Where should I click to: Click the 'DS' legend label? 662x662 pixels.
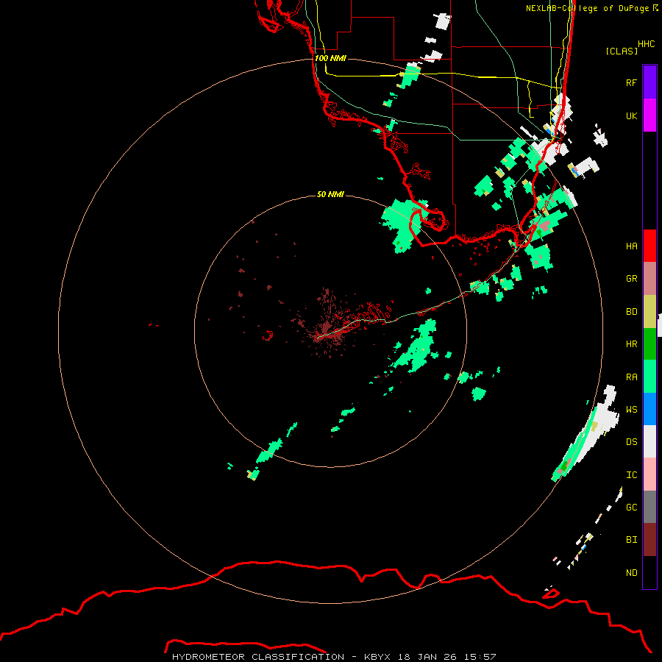pos(632,442)
